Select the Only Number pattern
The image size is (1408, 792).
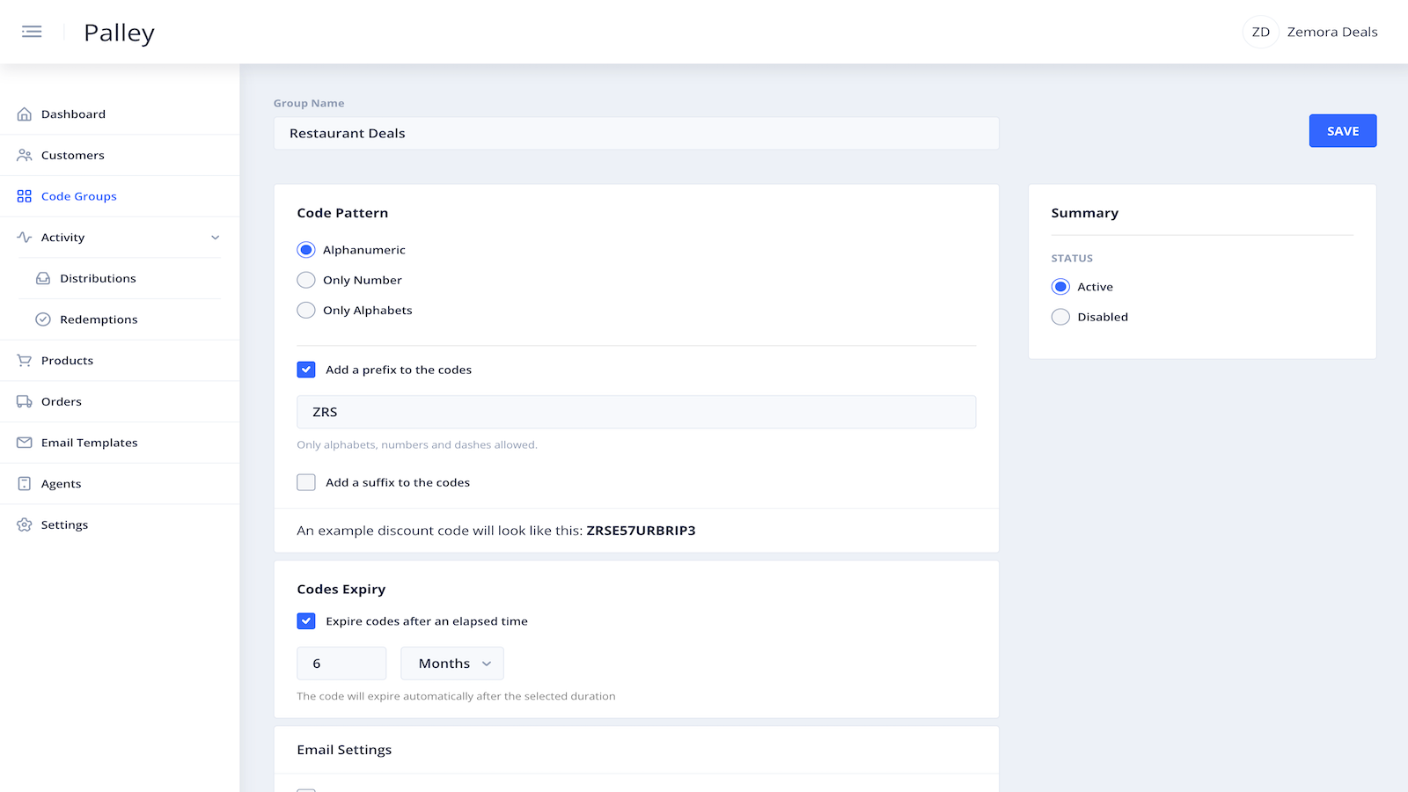[x=306, y=280]
